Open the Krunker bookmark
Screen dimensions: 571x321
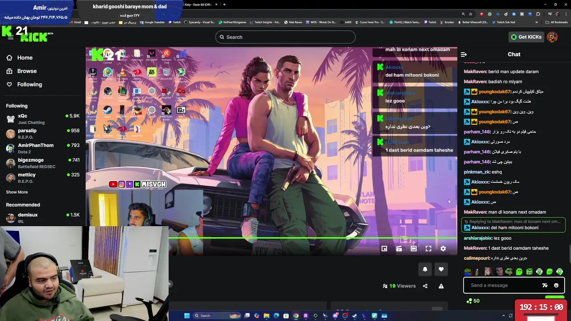pyautogui.click(x=447, y=22)
